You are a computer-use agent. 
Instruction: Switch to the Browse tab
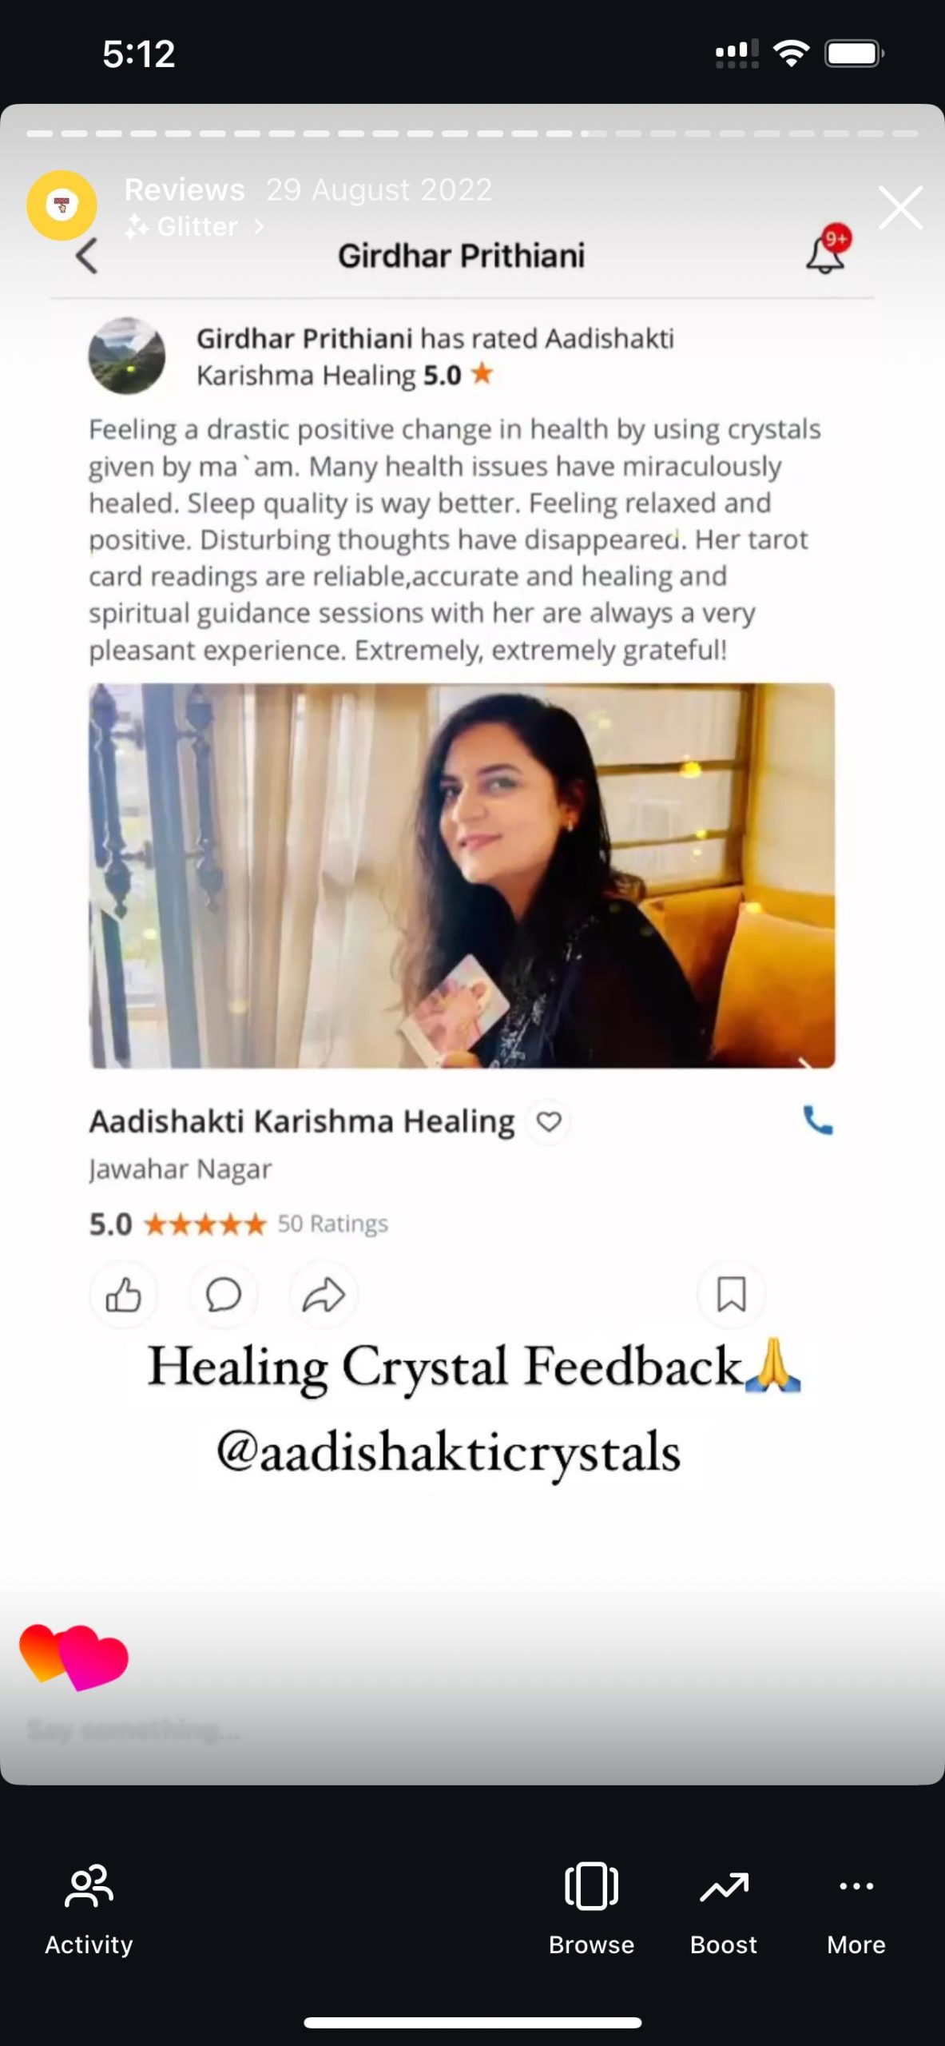coord(591,1909)
